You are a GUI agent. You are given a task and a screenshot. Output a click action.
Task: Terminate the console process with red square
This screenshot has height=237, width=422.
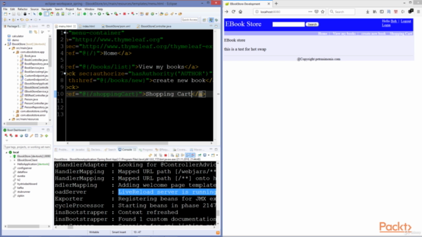point(166,155)
